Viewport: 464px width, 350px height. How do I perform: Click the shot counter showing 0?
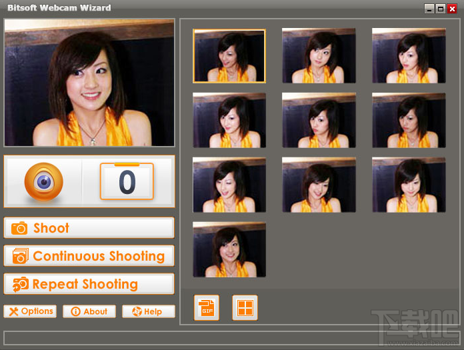pyautogui.click(x=127, y=181)
